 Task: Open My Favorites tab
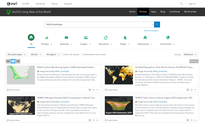click(190, 12)
